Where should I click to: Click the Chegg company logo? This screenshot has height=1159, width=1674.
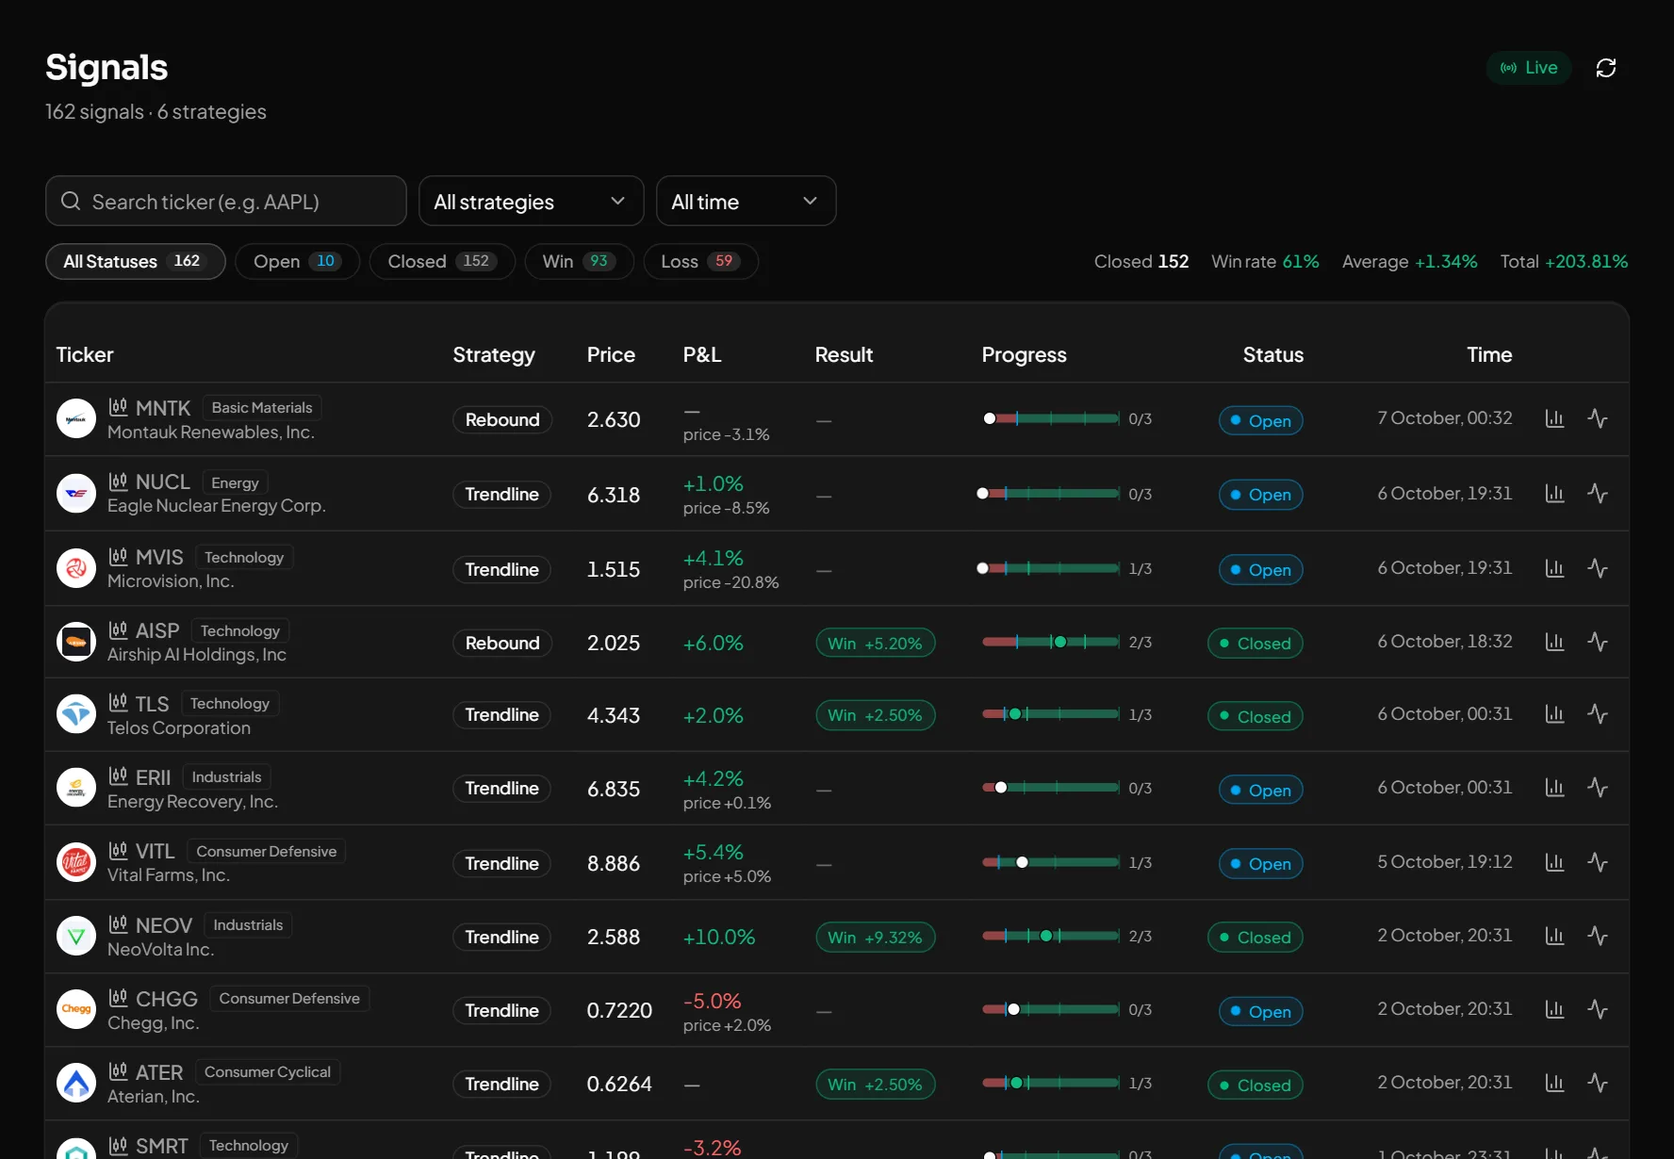tap(76, 1009)
